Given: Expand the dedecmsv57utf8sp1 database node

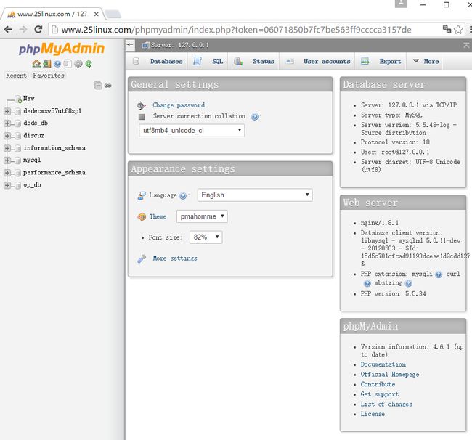Looking at the screenshot, I should (x=7, y=111).
